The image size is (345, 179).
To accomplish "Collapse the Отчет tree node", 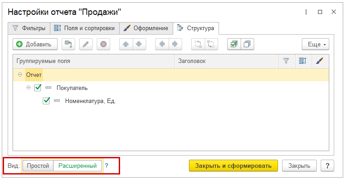I will (20, 75).
